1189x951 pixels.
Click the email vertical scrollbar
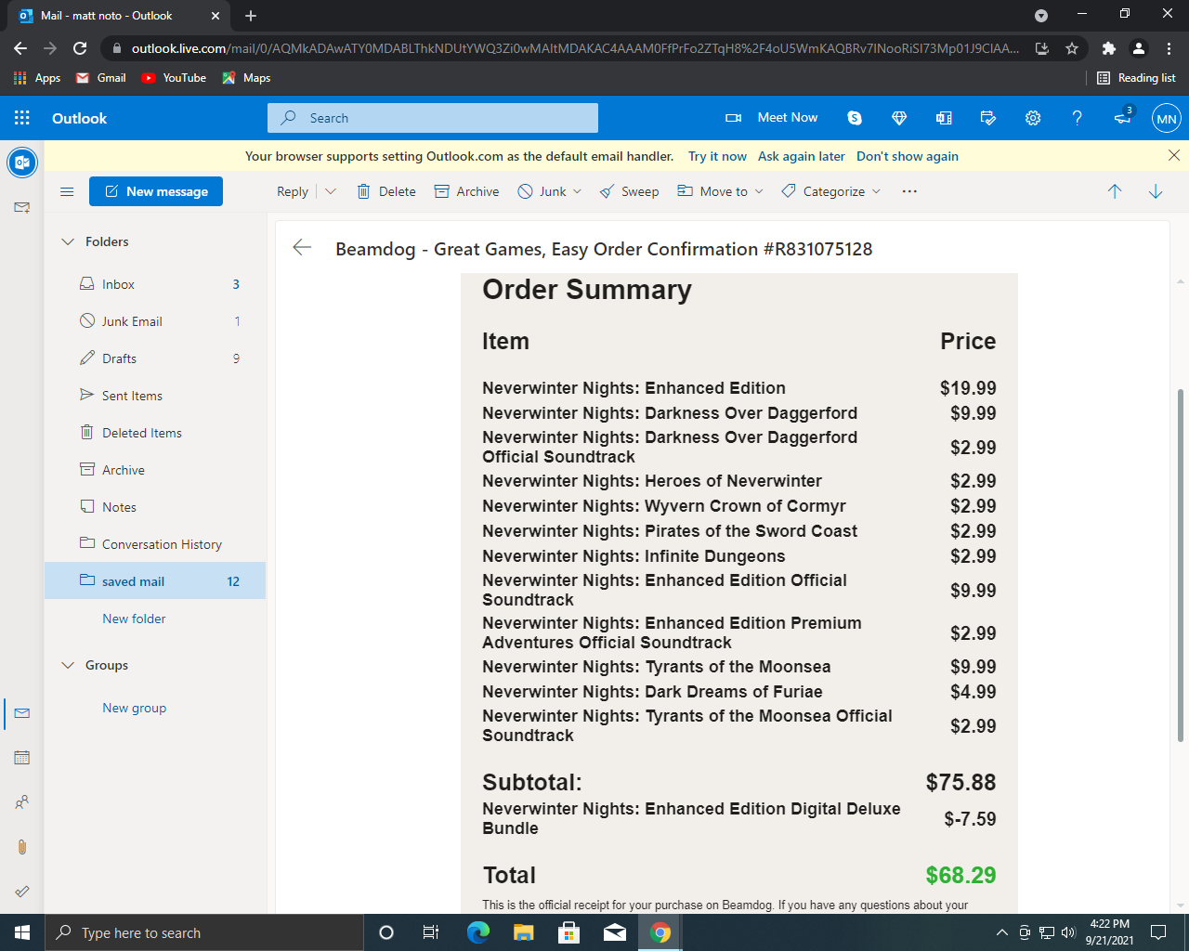1181,567
